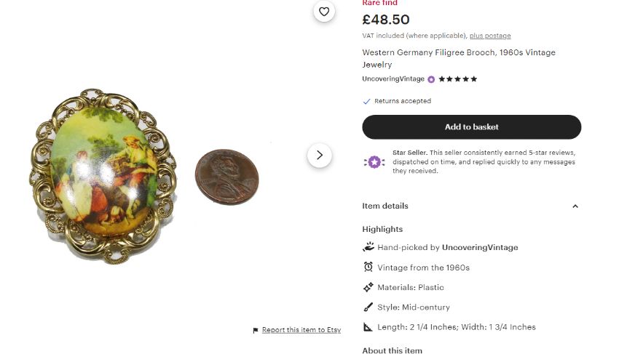Click the heart favourite icon on the photo

click(x=324, y=12)
